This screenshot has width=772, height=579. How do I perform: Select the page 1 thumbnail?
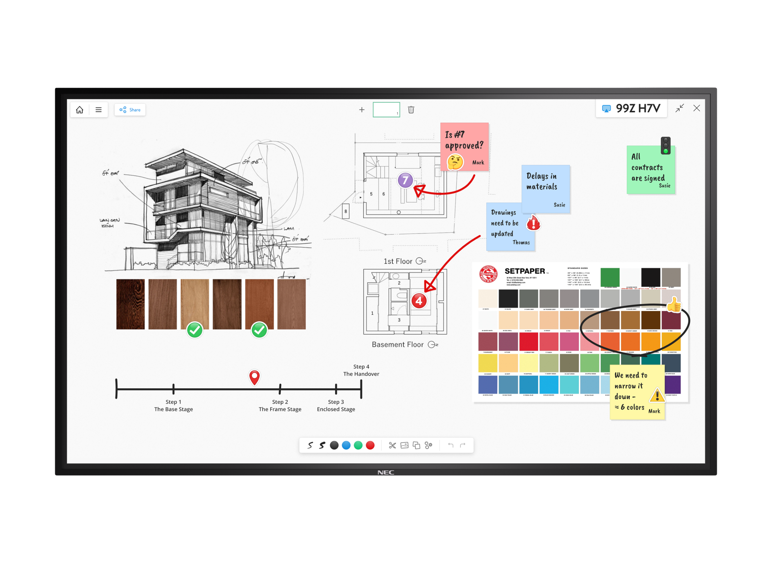coord(386,109)
